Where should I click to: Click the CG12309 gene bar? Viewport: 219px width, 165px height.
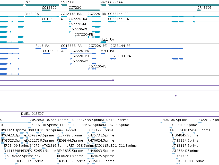click(x=47, y=10)
